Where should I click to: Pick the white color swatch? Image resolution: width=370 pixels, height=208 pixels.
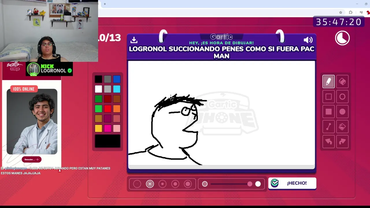98,89
